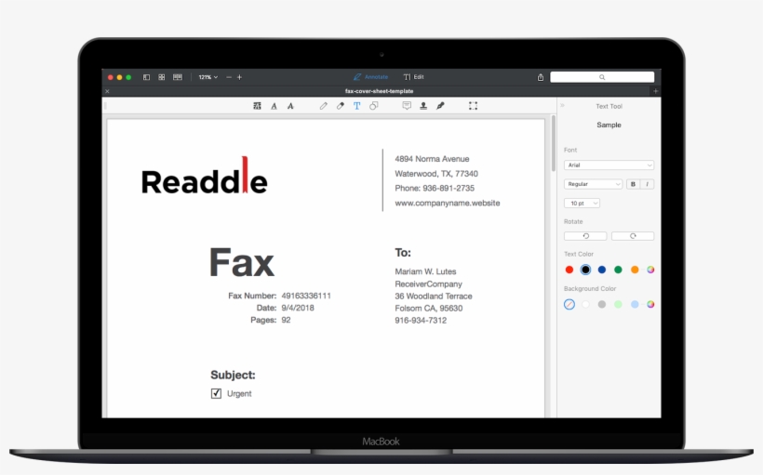This screenshot has width=763, height=475.
Task: Click the document vertical scrollbar
Action: point(554,144)
